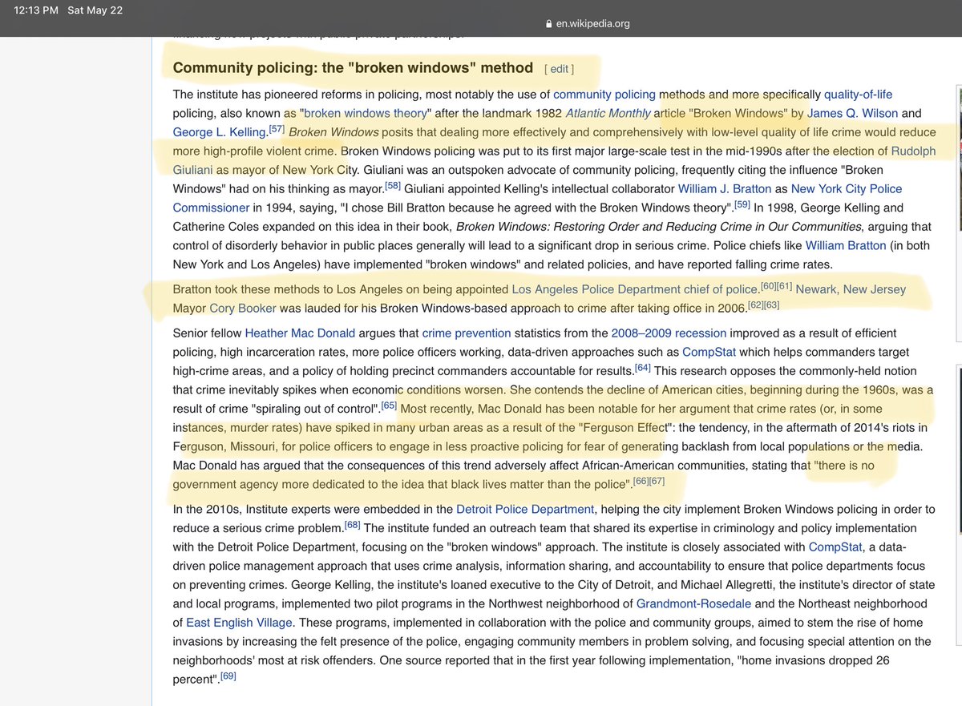Select the "Community policing" section heading

pyautogui.click(x=353, y=67)
